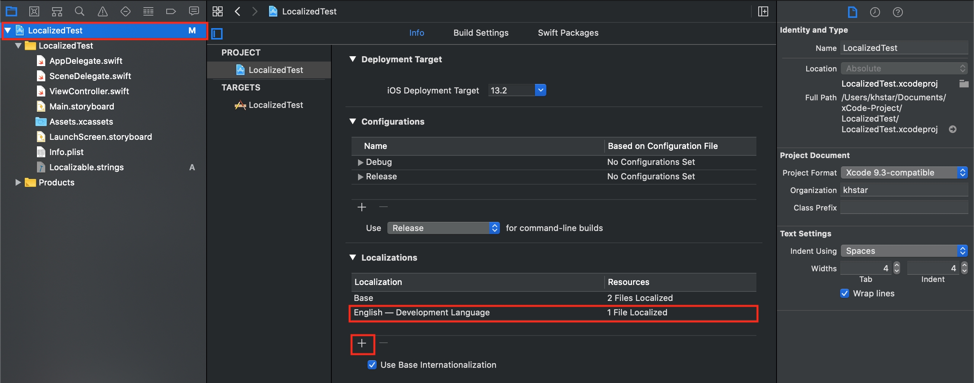Open the Issue navigator warning icon
The width and height of the screenshot is (974, 383).
point(102,11)
